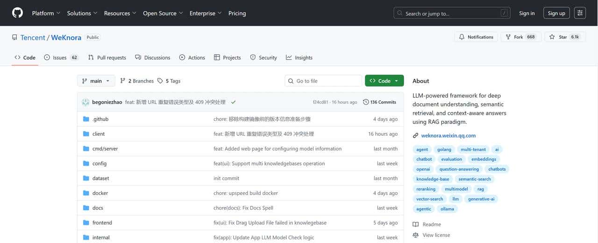The width and height of the screenshot is (598, 243).
Task: Select the vector-search topic tag
Action: pos(430,199)
